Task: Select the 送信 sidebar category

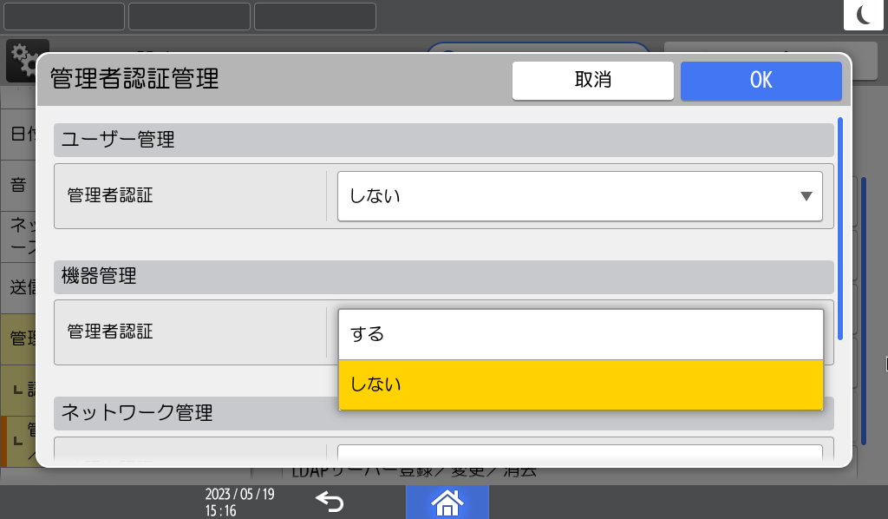Action: 18,286
